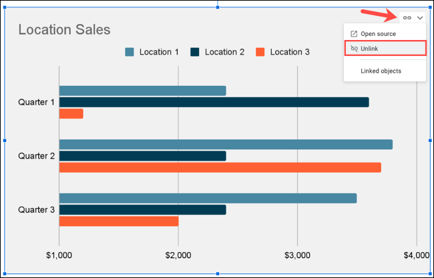Screen dimensions: 434x278
Task: Select Unlink in the dropdown menu
Action: click(x=369, y=49)
